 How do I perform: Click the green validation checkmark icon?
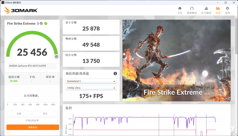(46, 23)
